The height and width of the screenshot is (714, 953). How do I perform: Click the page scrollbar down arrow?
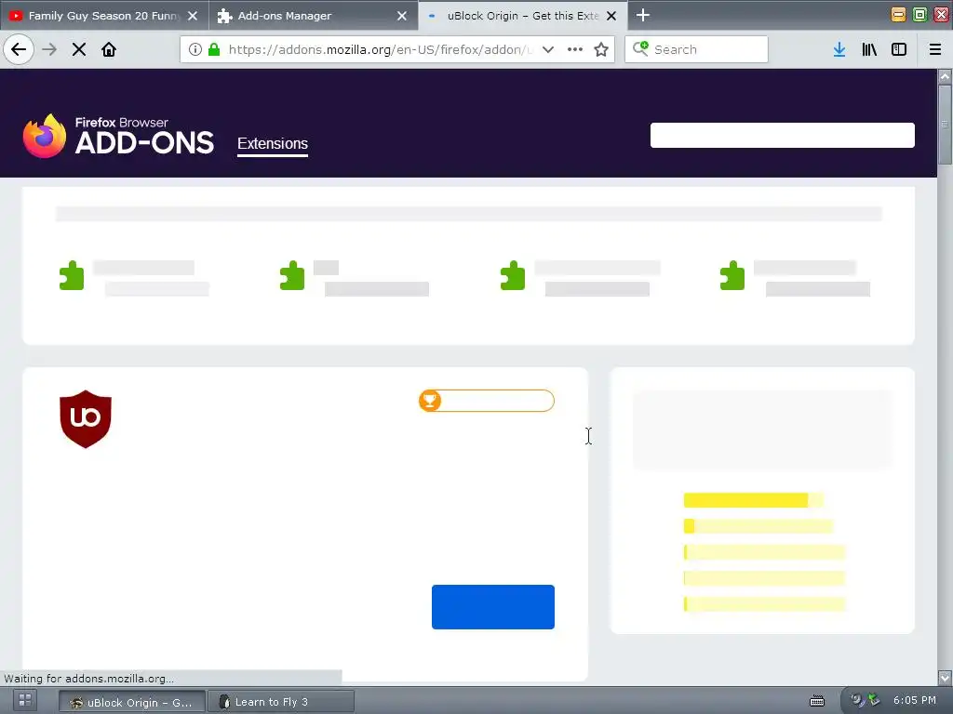tap(945, 677)
